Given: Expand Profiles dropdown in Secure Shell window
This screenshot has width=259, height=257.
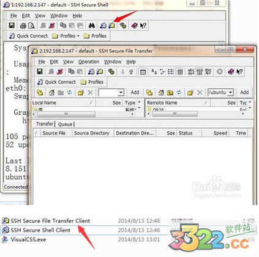Looking at the screenshot, I should point(78,36).
